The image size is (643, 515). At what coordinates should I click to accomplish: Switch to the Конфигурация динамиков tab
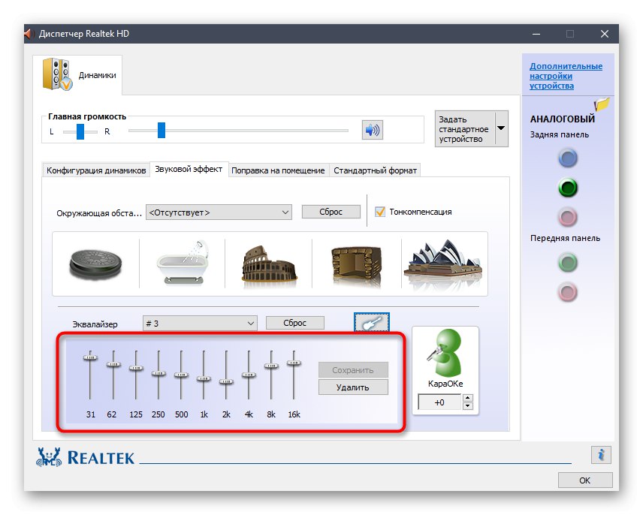tap(96, 170)
